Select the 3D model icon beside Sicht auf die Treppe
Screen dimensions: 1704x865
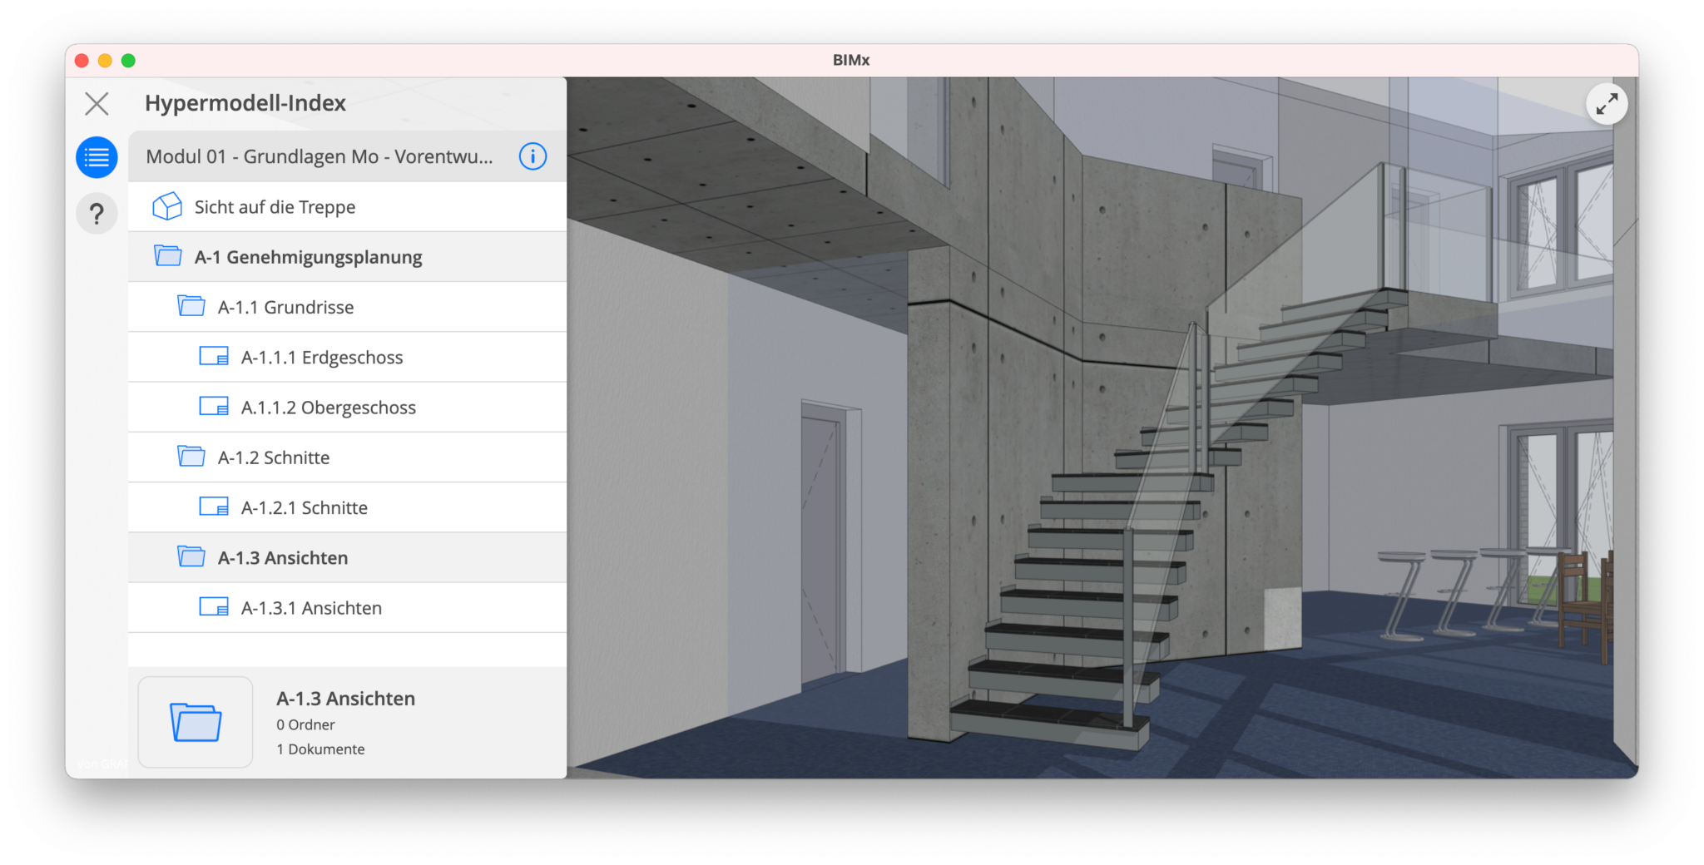click(167, 206)
